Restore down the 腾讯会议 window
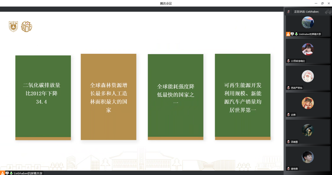This screenshot has height=175, width=332. [322, 3]
